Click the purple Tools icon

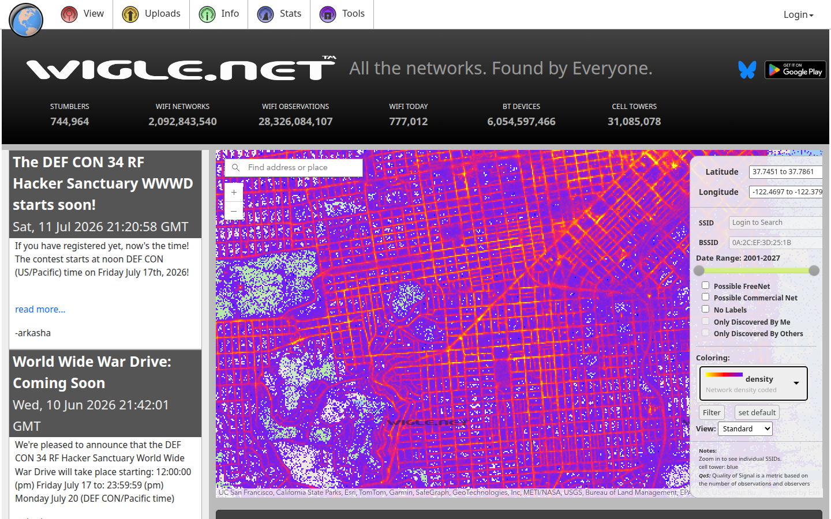pos(328,14)
